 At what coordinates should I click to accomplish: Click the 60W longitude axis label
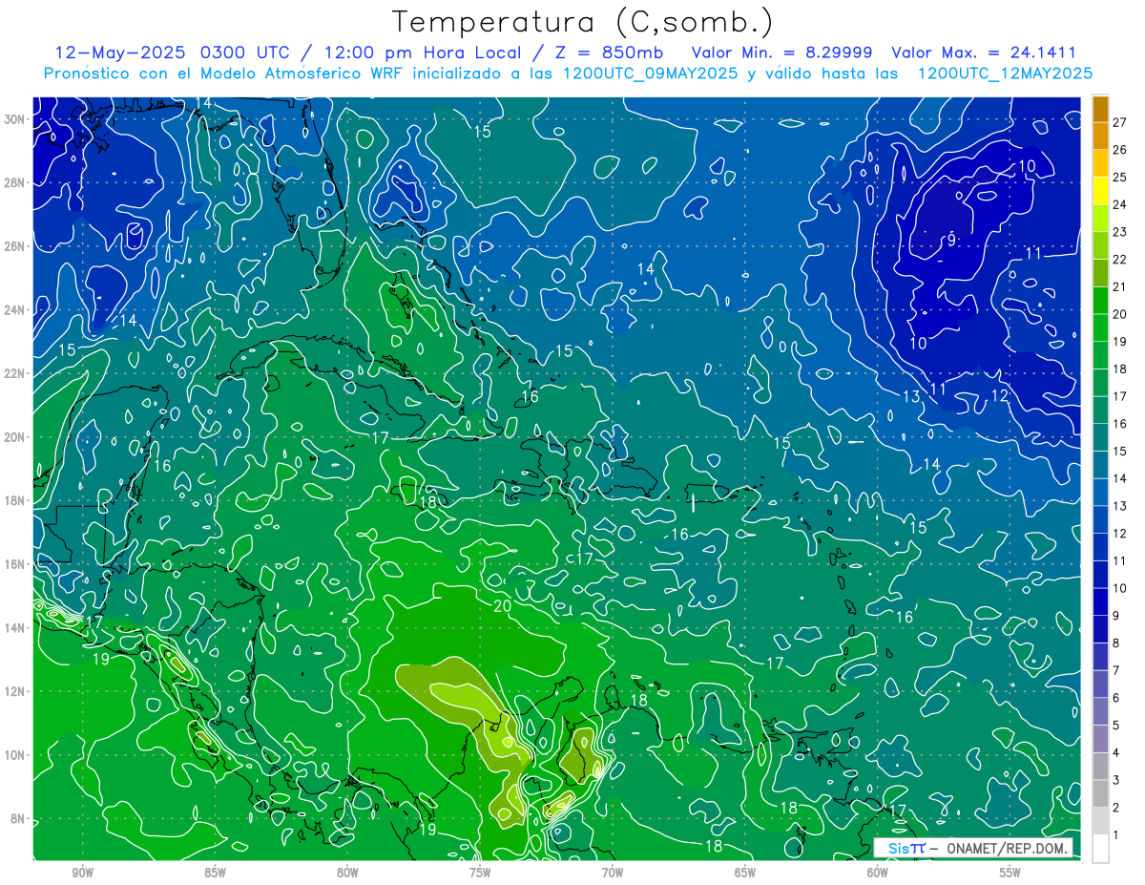(x=878, y=873)
